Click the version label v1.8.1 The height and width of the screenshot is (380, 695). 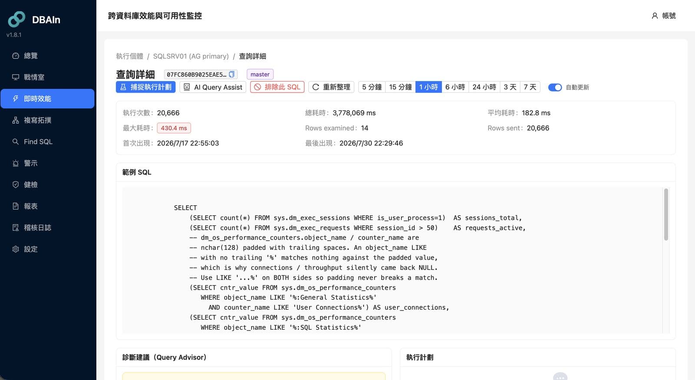[x=14, y=35]
